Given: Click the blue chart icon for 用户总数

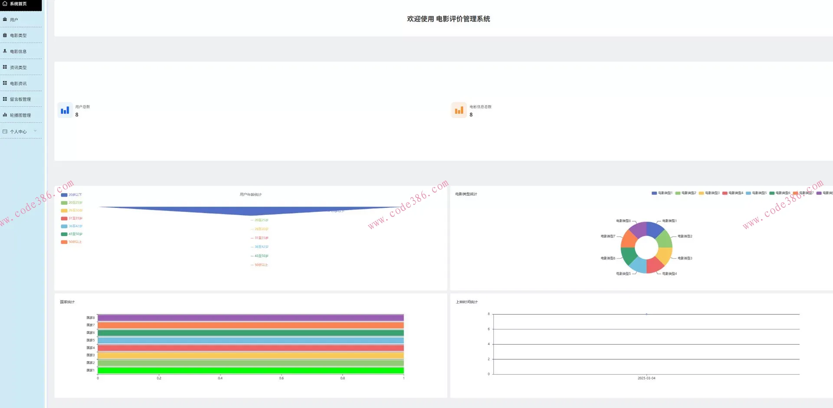Looking at the screenshot, I should pos(65,110).
